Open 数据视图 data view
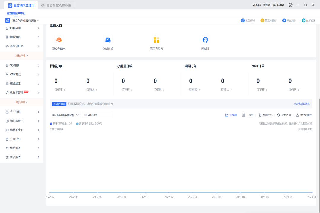320x213 pixels. 265,115
